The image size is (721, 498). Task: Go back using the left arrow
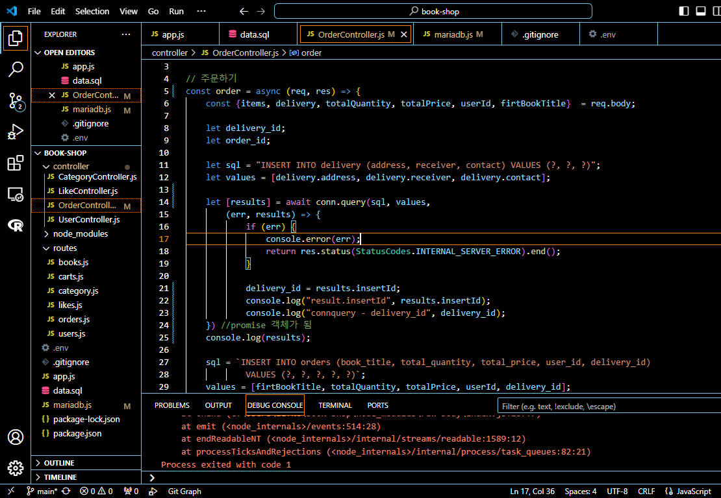coord(244,12)
